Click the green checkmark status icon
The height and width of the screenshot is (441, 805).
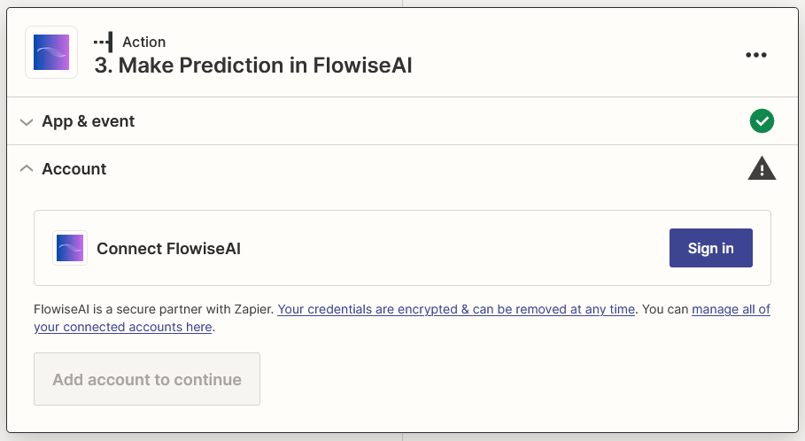pos(762,121)
